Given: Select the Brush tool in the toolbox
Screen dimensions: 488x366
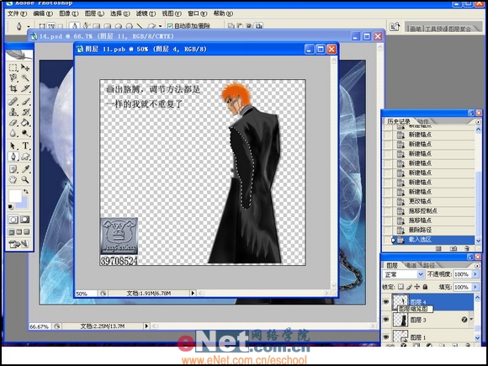Looking at the screenshot, I should (x=25, y=102).
